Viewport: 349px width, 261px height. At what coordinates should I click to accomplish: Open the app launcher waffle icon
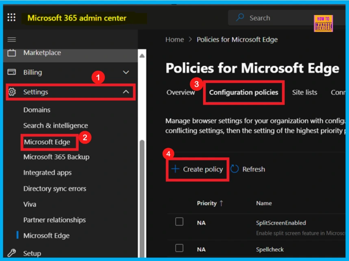pyautogui.click(x=11, y=17)
